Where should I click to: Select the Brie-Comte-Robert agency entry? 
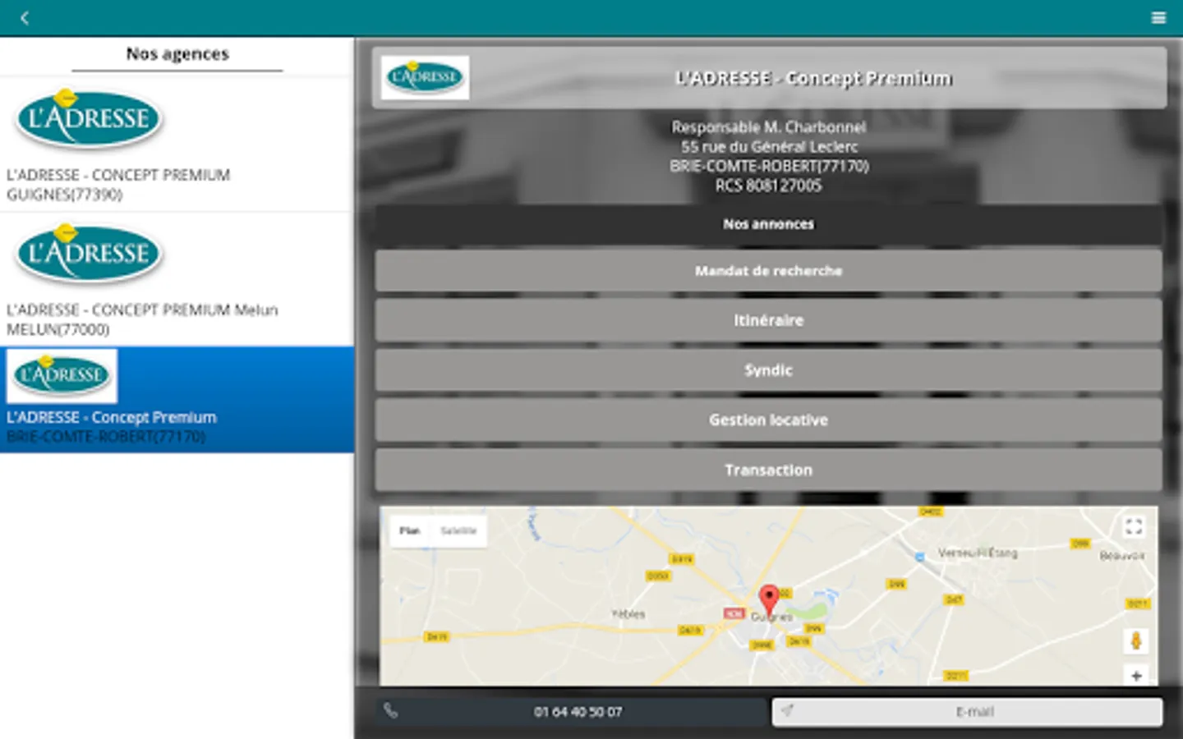(177, 400)
